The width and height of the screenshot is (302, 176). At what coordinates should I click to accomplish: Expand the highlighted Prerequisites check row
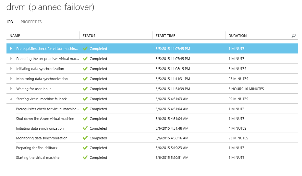pyautogui.click(x=11, y=49)
